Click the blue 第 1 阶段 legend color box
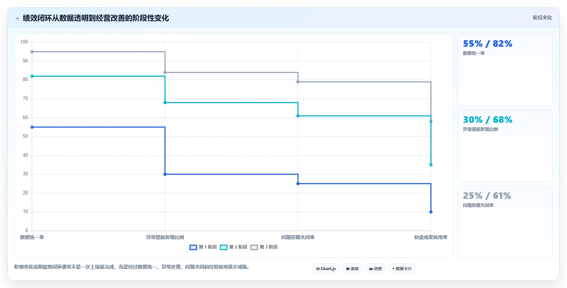567x288 pixels. tap(193, 247)
